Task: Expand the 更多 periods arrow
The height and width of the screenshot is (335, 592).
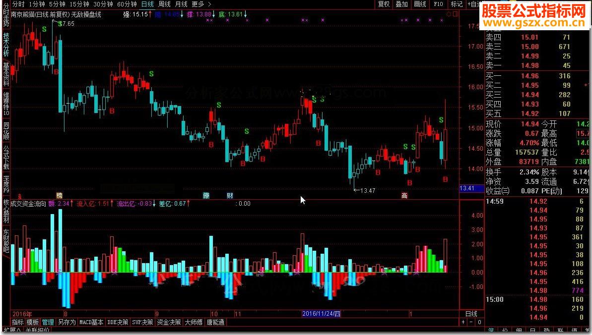Action: (210, 4)
